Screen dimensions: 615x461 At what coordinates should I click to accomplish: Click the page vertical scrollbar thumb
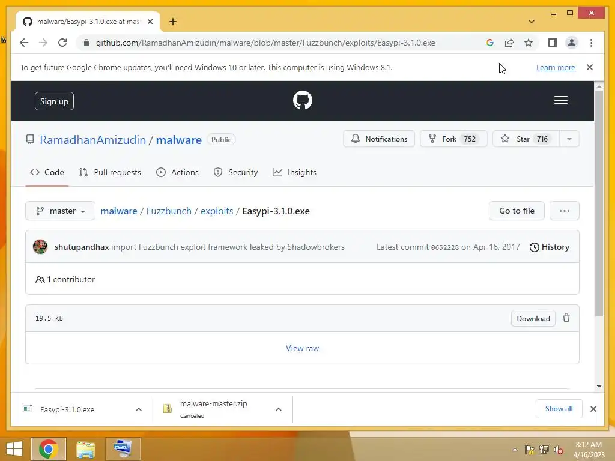click(599, 203)
